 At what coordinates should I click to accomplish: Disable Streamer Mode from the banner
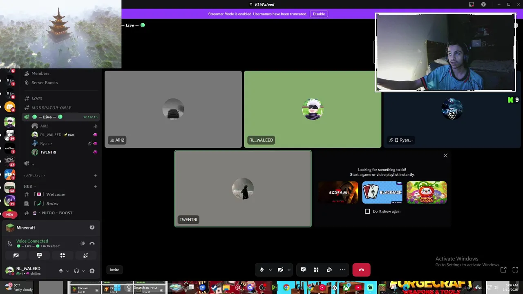319,14
